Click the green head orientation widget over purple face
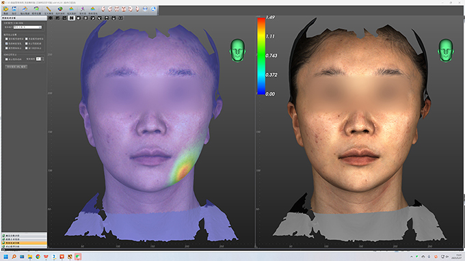This screenshot has width=465, height=261. tap(237, 51)
